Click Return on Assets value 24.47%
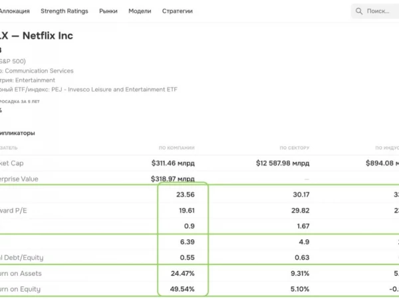 coord(183,273)
